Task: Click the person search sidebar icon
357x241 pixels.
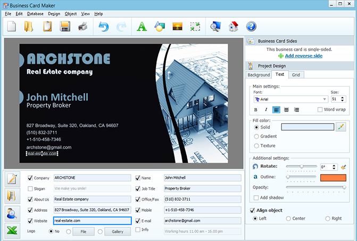Action: click(12, 213)
